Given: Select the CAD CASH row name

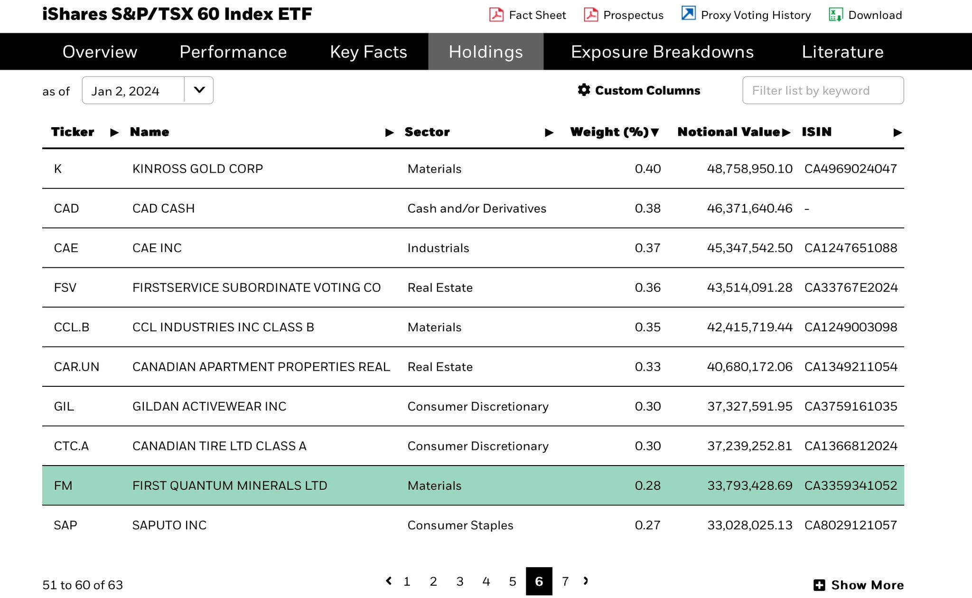Looking at the screenshot, I should point(163,208).
